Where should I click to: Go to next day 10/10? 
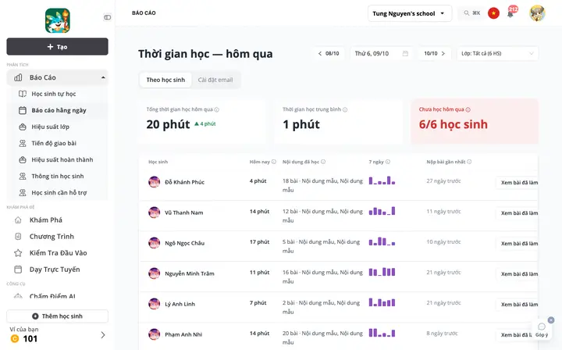[x=435, y=53]
